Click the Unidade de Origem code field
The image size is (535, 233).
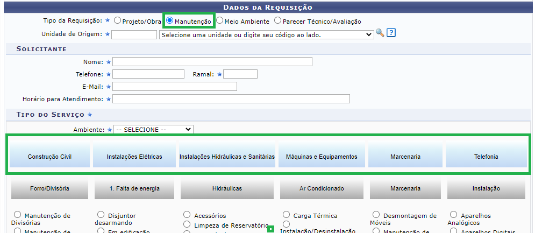pos(134,34)
